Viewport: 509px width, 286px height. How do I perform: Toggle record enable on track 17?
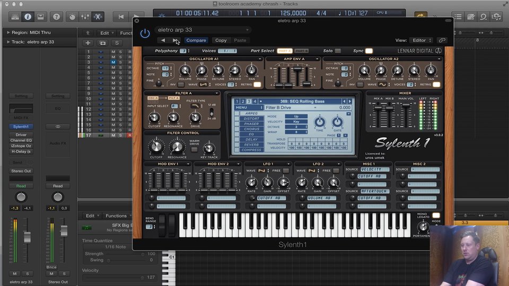click(129, 135)
